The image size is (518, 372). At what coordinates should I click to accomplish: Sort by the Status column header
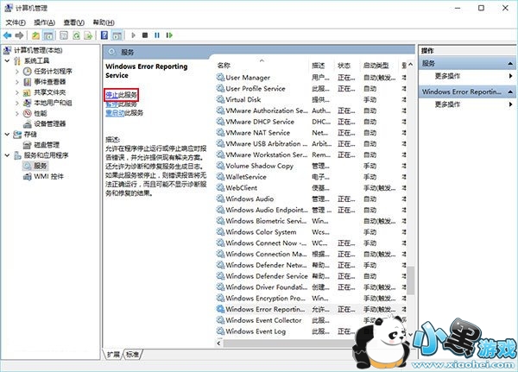(348, 66)
